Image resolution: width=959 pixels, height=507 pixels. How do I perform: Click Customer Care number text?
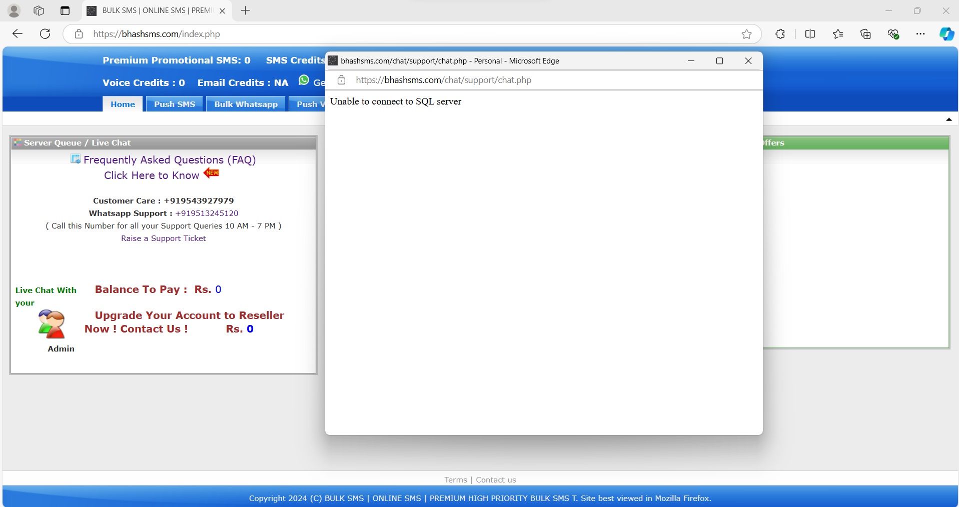[x=164, y=201]
